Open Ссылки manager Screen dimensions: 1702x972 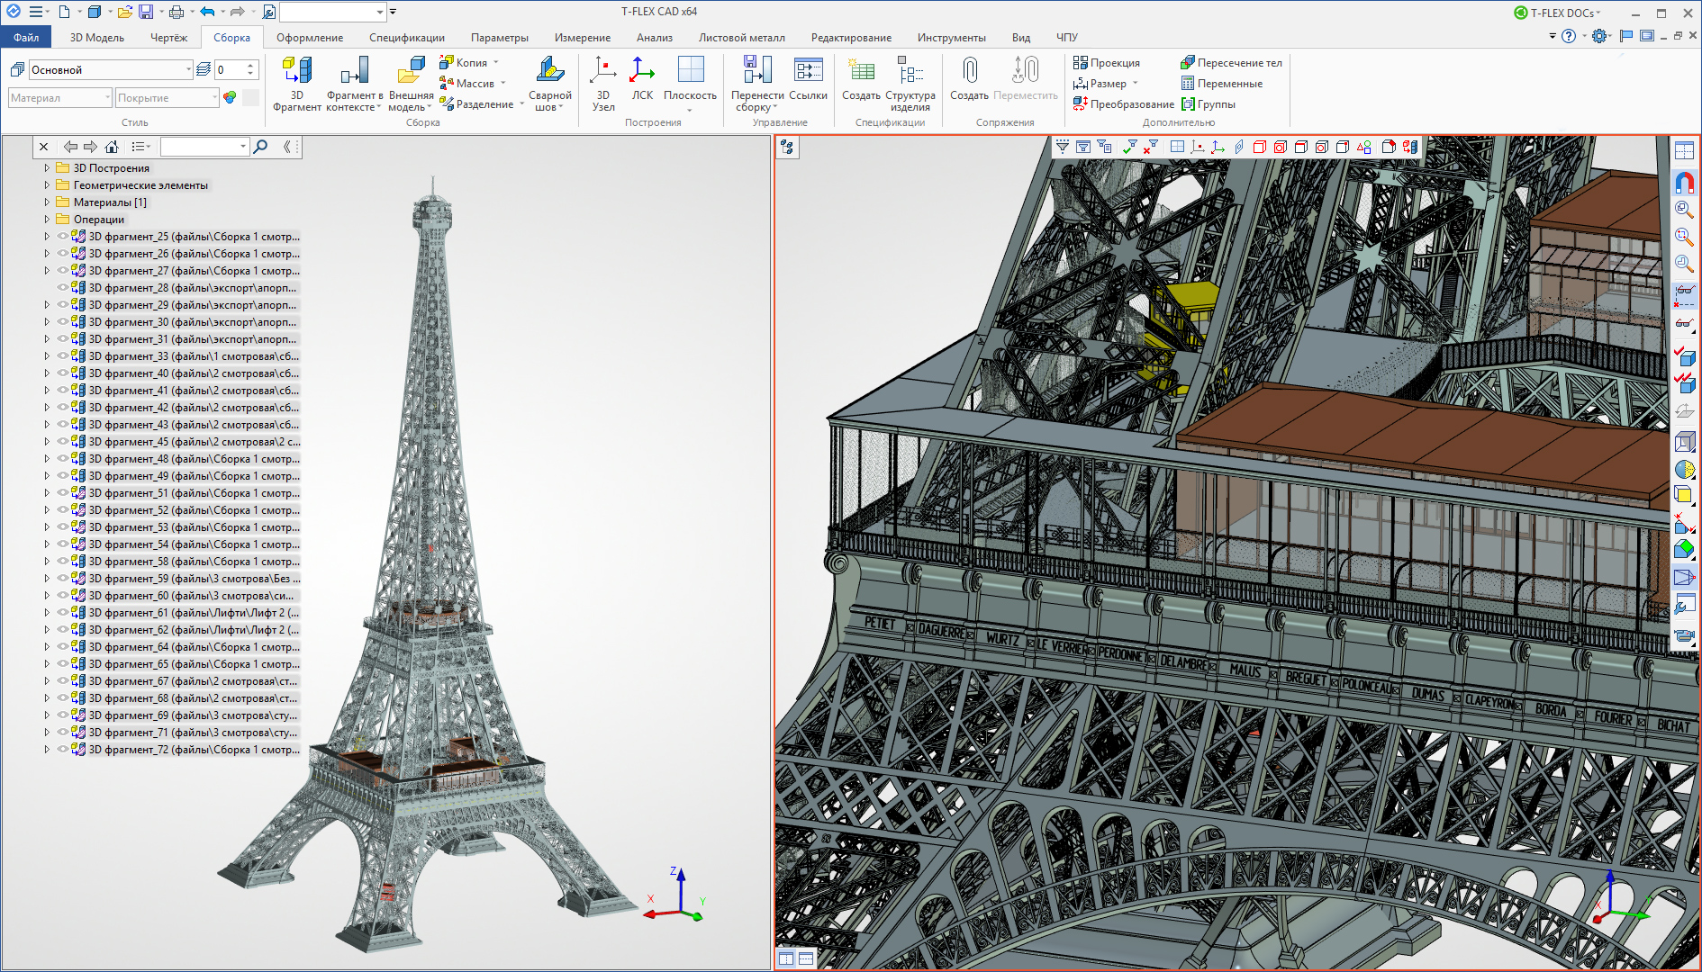pyautogui.click(x=808, y=78)
